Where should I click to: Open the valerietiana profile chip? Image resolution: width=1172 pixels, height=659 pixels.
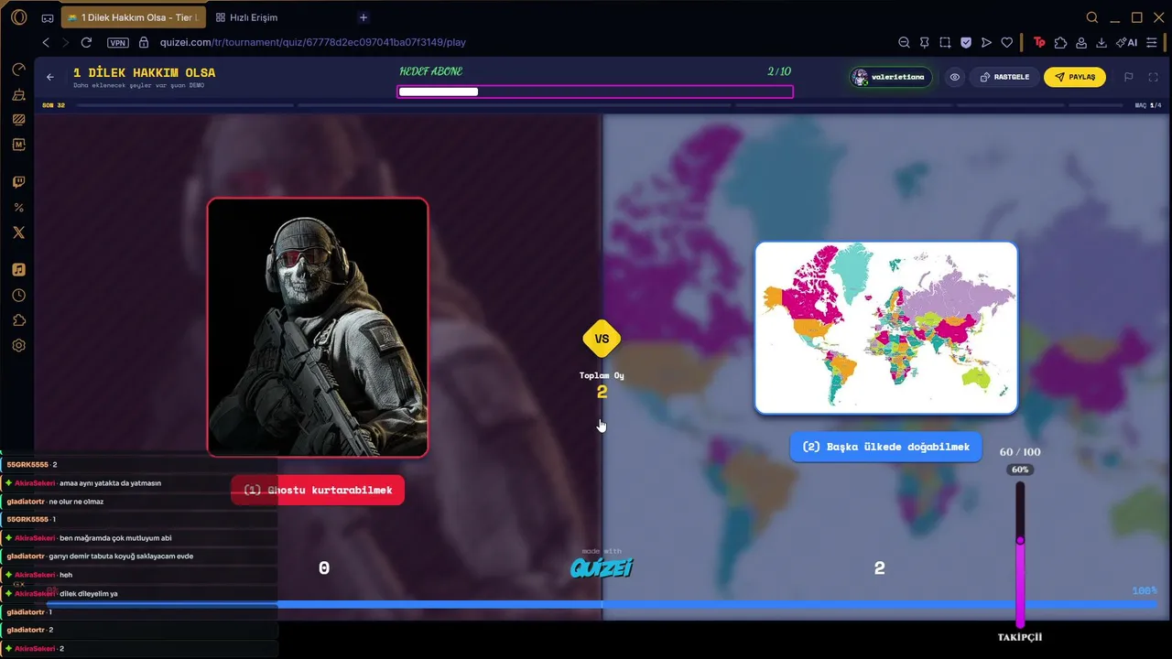(891, 77)
